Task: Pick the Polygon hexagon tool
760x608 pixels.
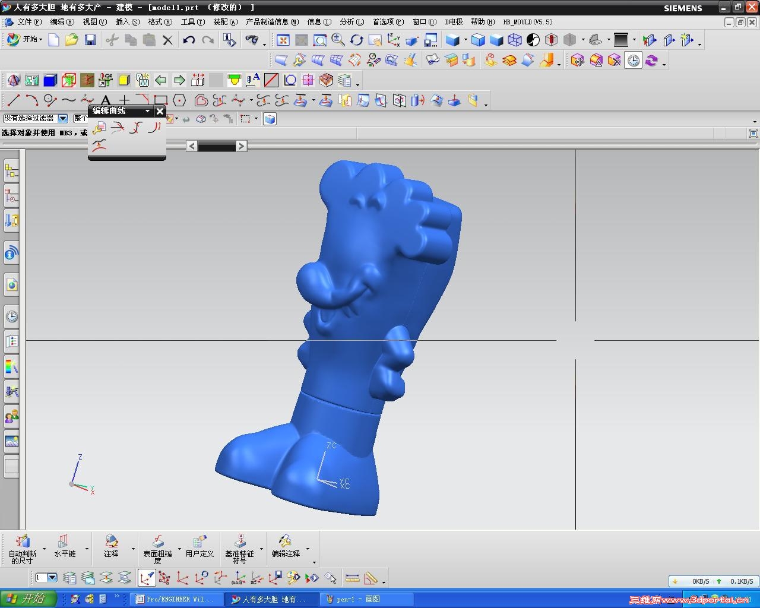Action: [x=179, y=100]
